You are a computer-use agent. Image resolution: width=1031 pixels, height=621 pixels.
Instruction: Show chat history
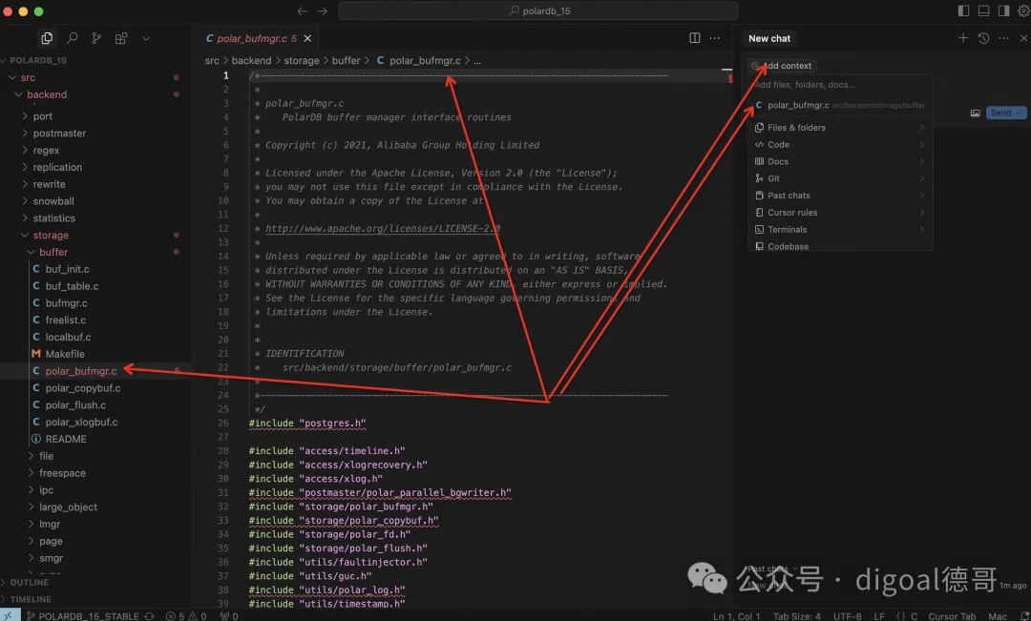983,38
